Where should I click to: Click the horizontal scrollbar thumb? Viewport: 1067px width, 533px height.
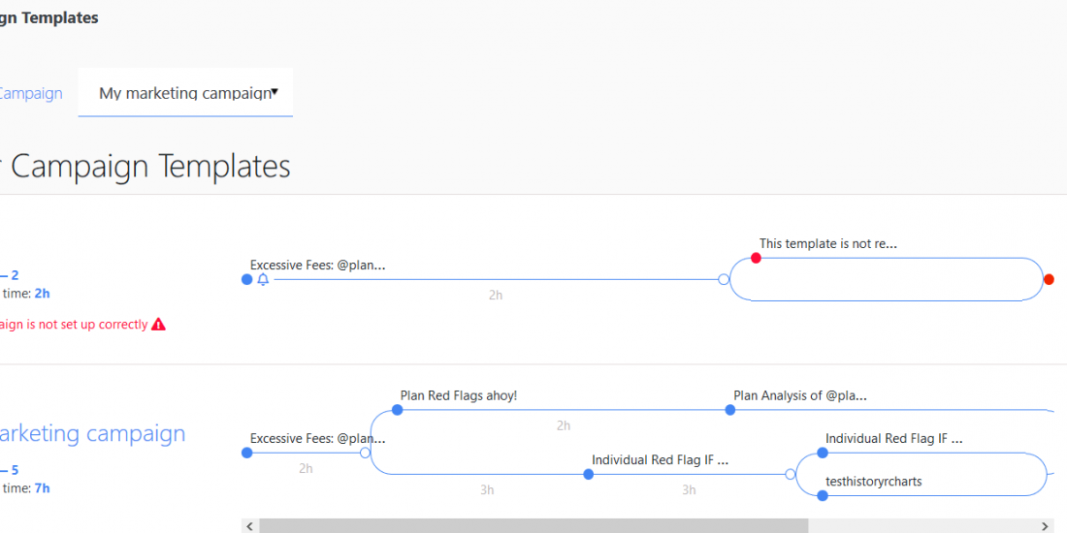point(533,525)
